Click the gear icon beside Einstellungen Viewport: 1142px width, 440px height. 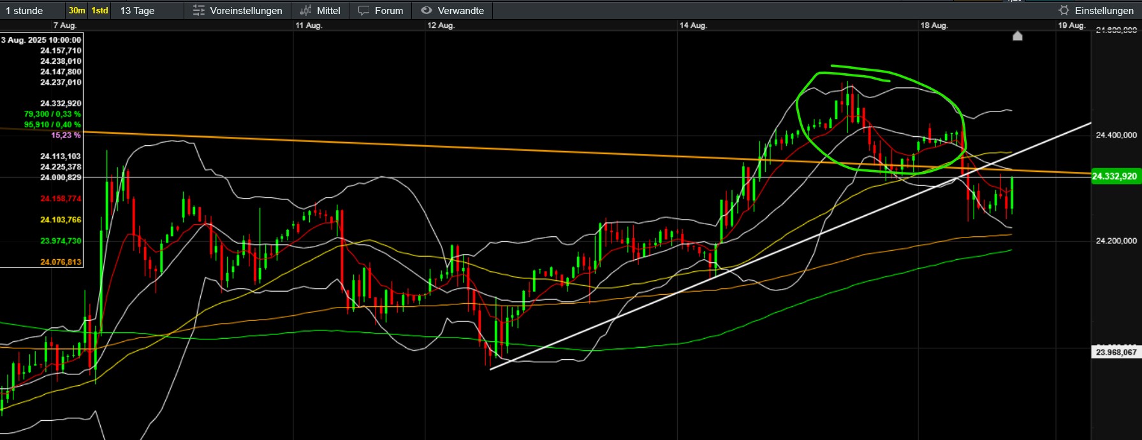tap(1064, 10)
